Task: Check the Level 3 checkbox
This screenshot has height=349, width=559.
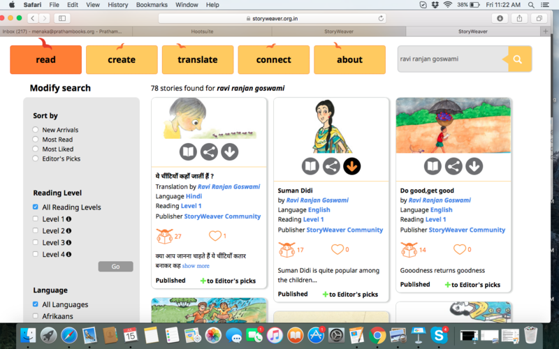Action: tap(36, 242)
